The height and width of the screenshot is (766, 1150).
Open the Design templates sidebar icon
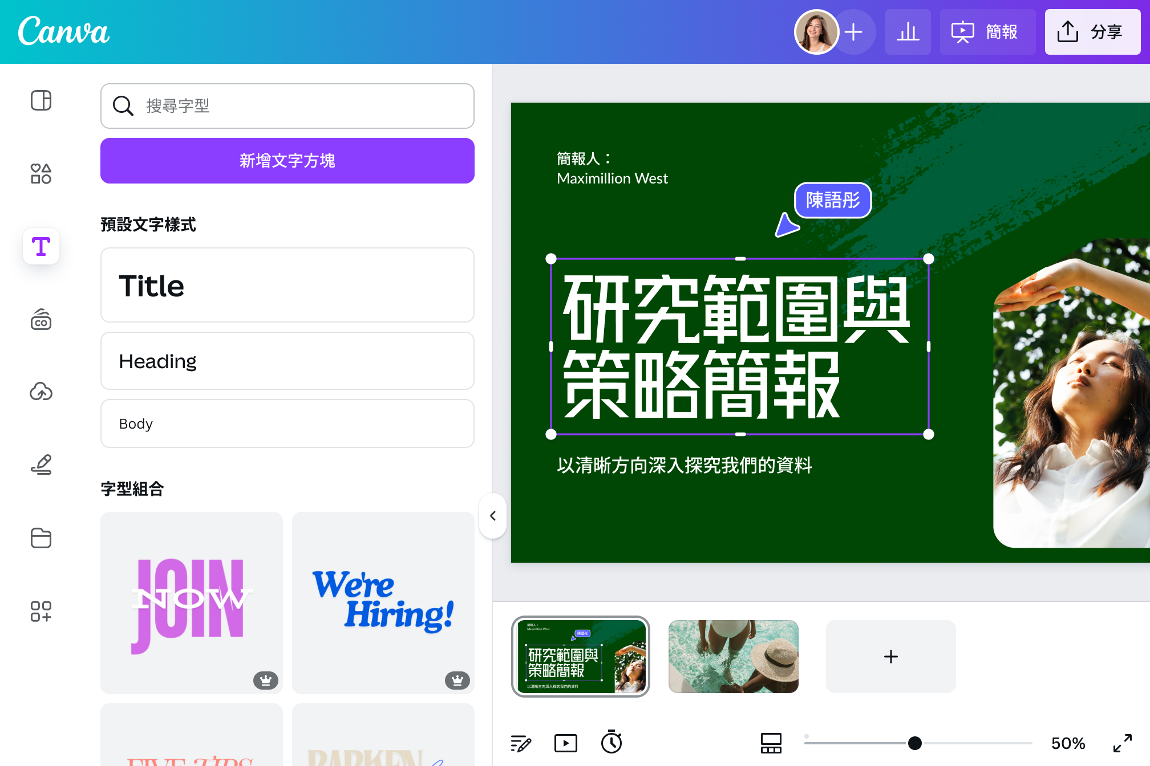pos(41,100)
